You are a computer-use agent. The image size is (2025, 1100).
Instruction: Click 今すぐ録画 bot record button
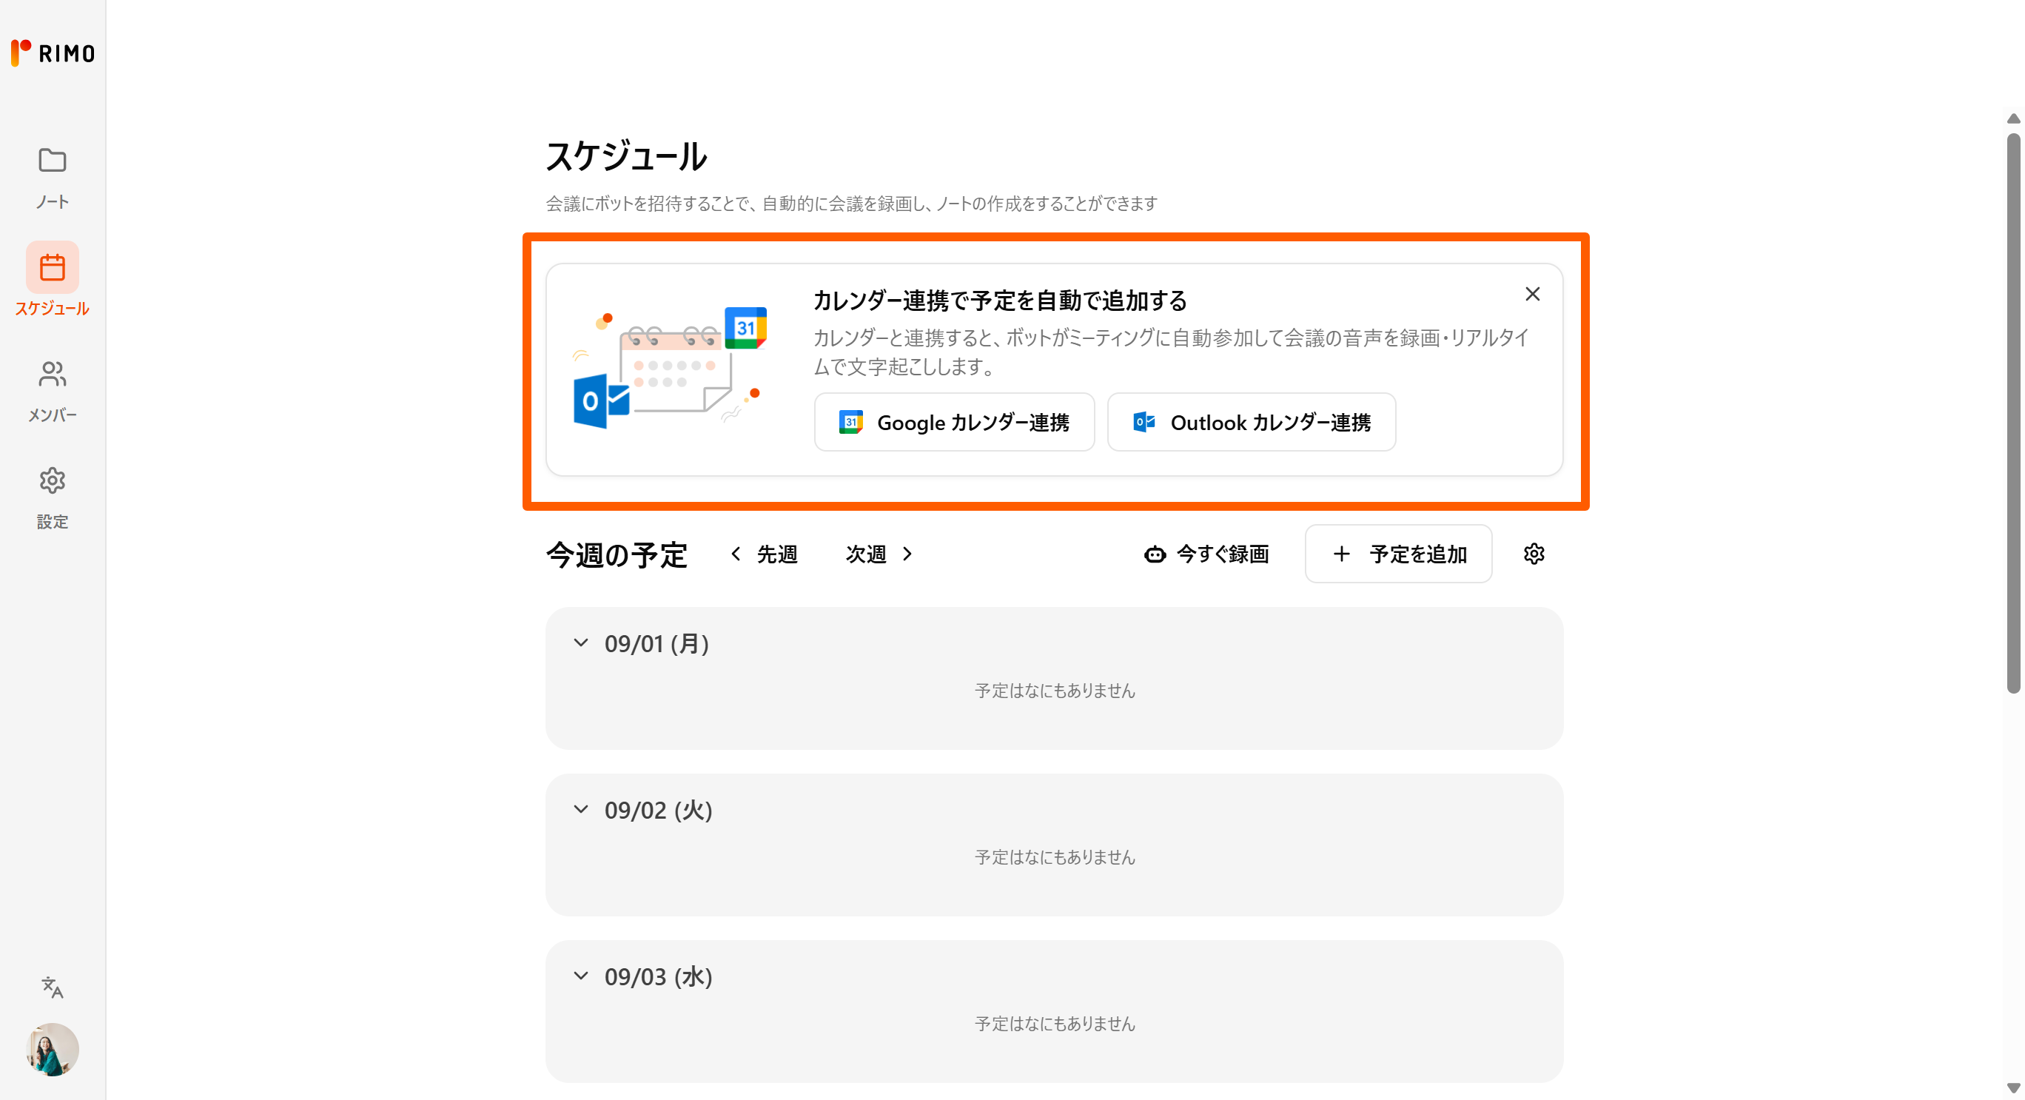point(1206,554)
